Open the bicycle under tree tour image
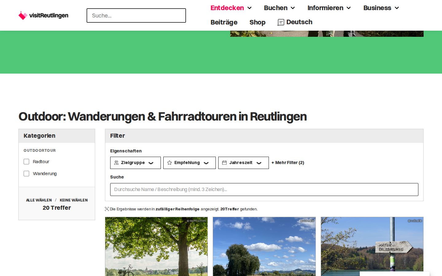Screen dimensions: 442x276 tap(156, 247)
